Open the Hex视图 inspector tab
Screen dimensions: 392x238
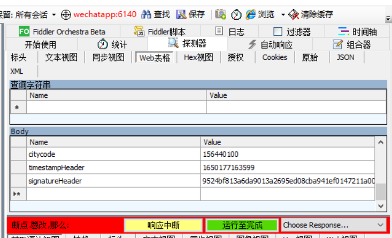198,57
